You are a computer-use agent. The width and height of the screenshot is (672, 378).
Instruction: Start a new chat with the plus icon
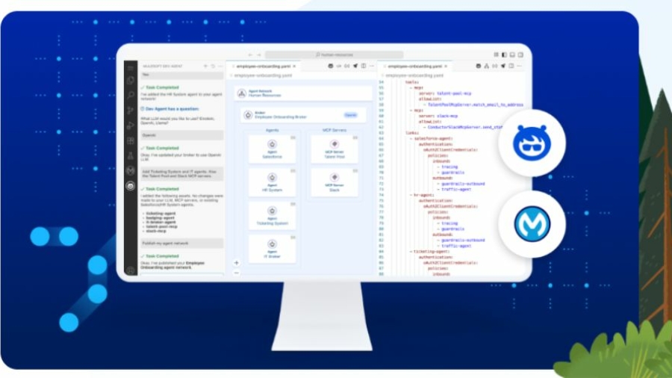tap(205, 66)
